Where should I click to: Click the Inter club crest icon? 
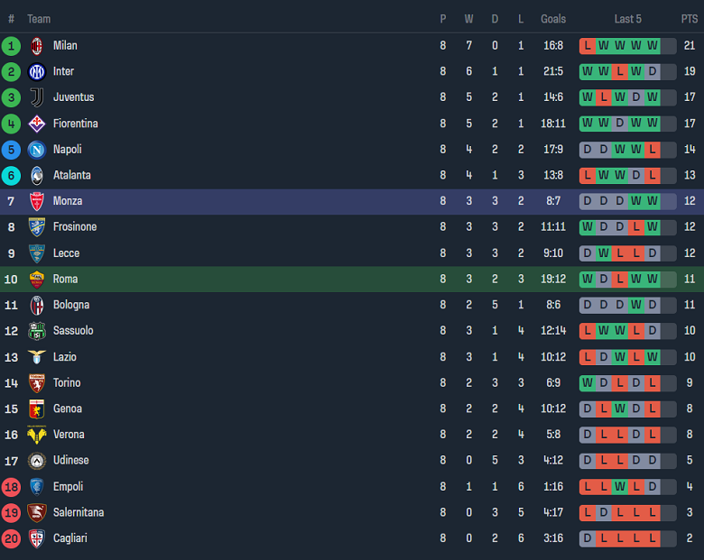pyautogui.click(x=37, y=72)
